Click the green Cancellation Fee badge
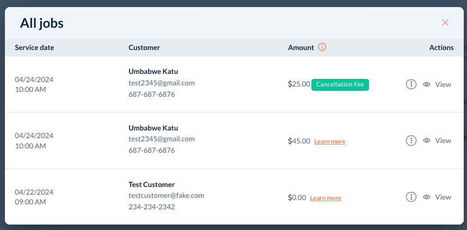 tap(340, 85)
